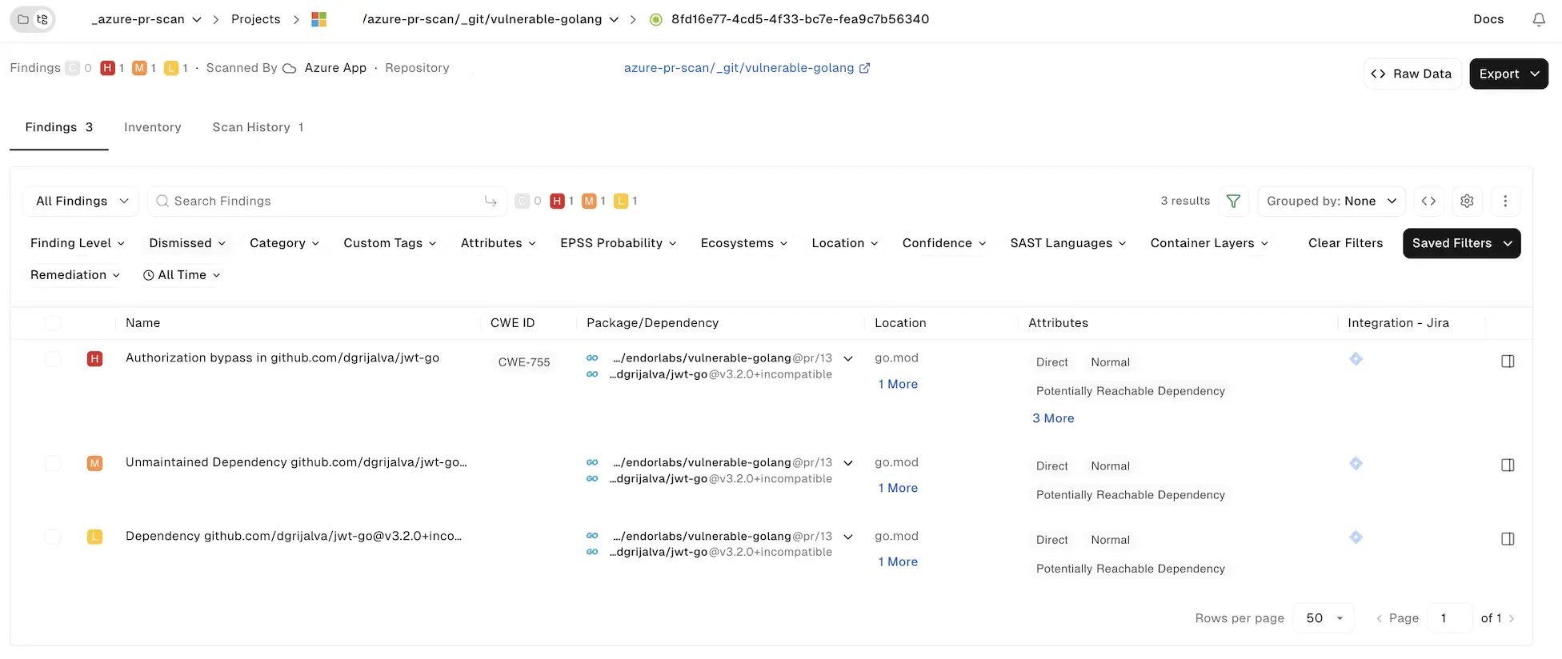Expand the Grouped by: None dropdown

1332,201
